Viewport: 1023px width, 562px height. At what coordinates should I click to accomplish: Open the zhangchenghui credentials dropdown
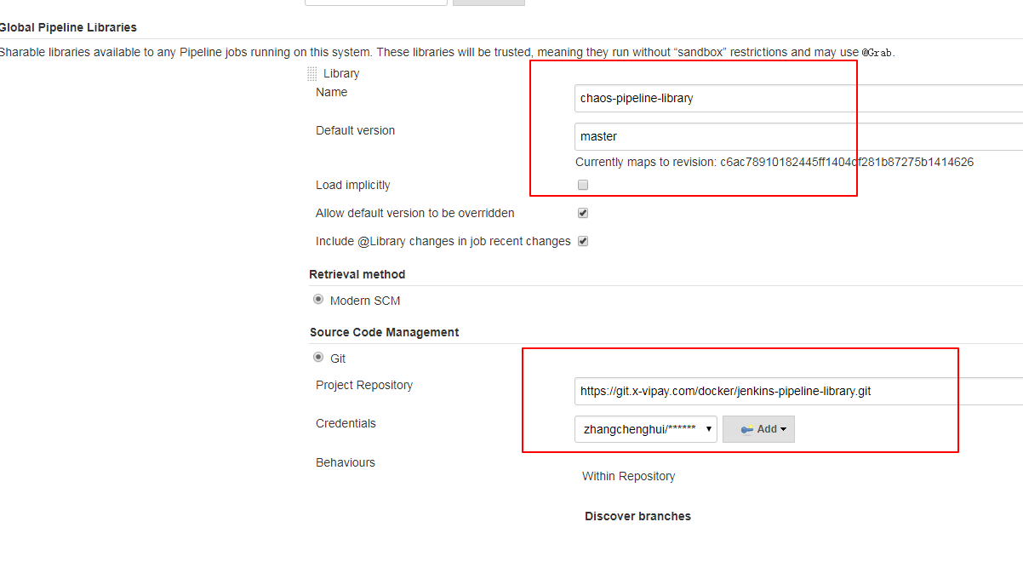point(645,429)
